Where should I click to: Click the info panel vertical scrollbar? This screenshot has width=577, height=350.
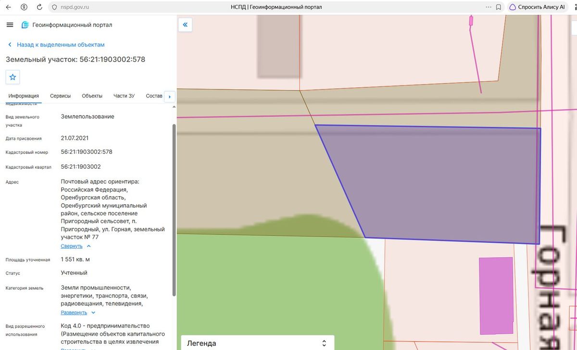[174, 210]
